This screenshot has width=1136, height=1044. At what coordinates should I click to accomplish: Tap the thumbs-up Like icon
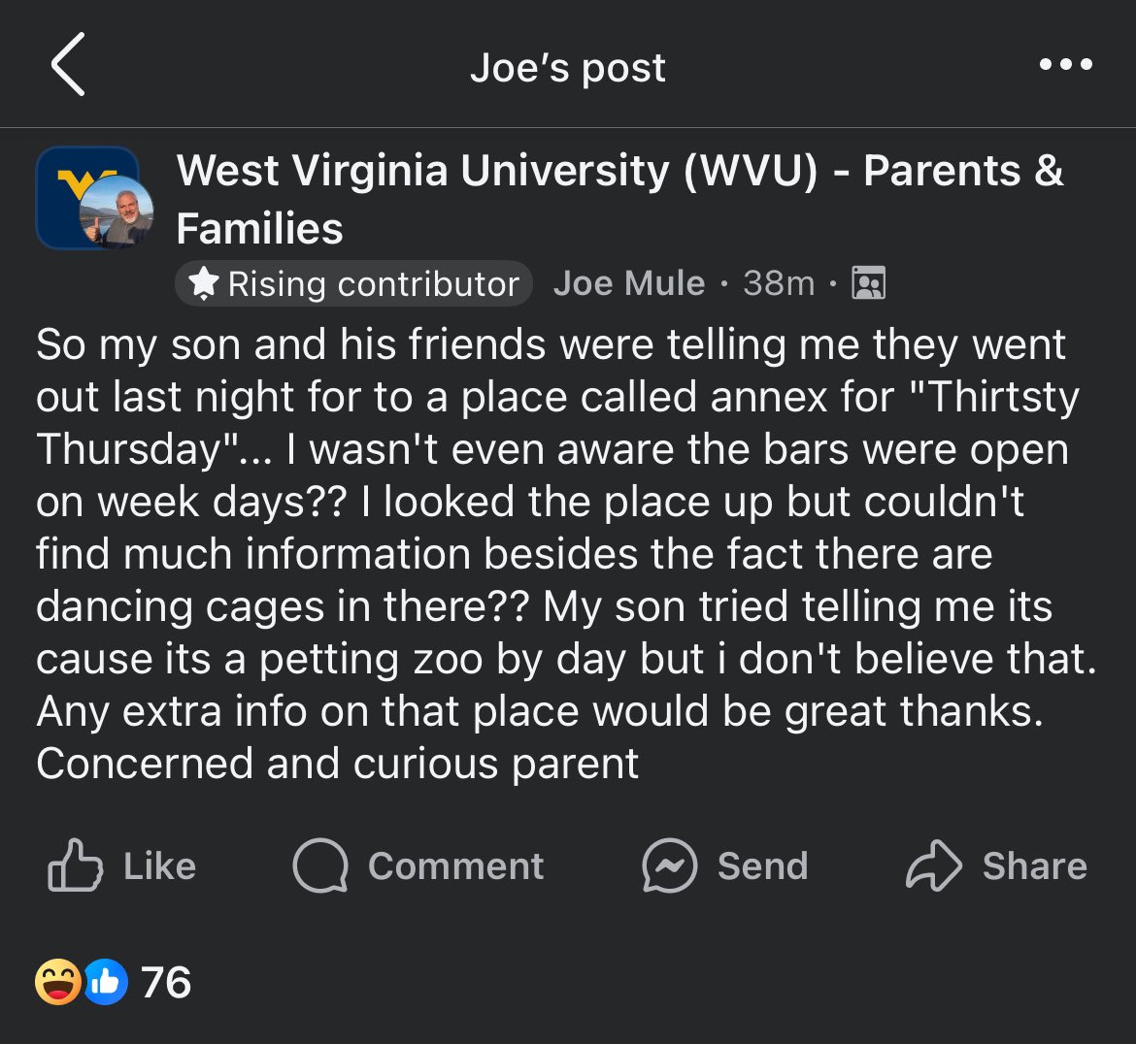tap(75, 865)
